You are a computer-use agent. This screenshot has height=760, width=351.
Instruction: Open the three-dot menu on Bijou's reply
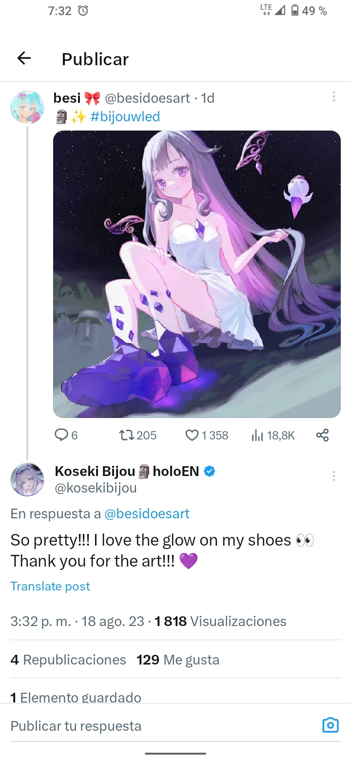[334, 476]
